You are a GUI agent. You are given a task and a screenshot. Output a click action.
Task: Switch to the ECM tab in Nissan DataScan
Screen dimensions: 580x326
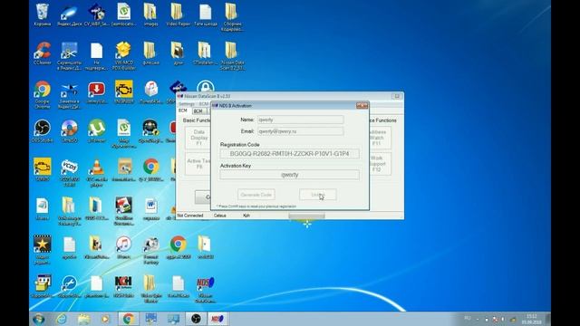pos(183,110)
